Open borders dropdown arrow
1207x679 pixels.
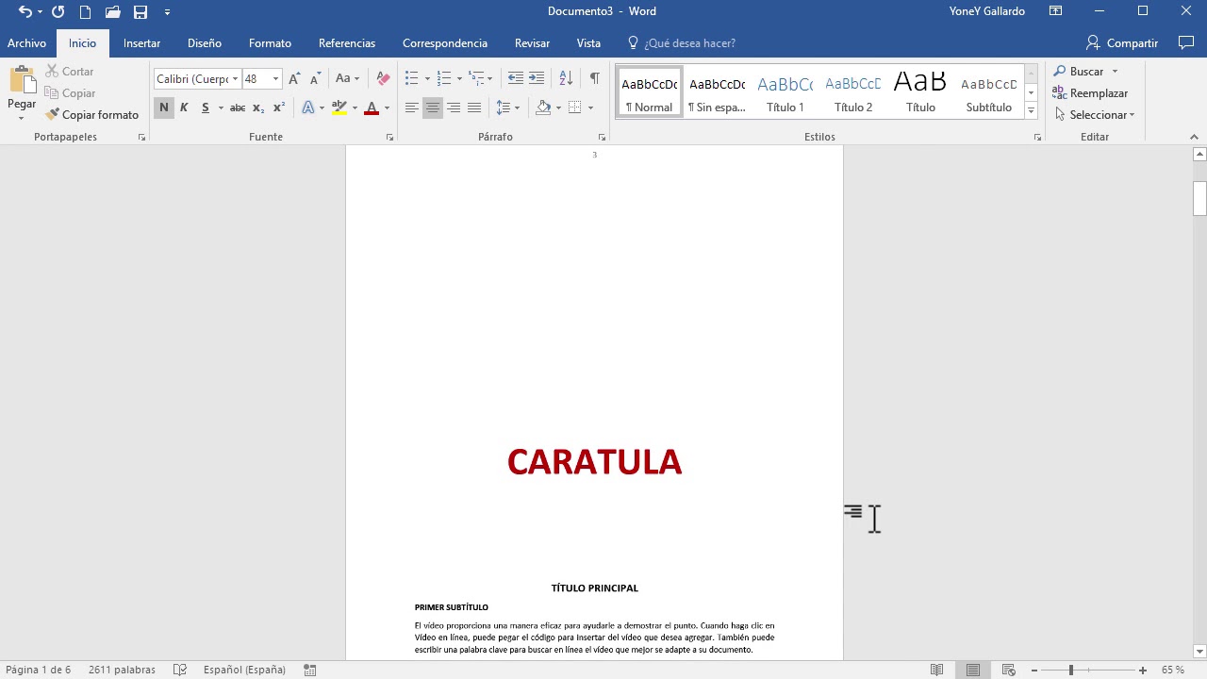click(590, 108)
